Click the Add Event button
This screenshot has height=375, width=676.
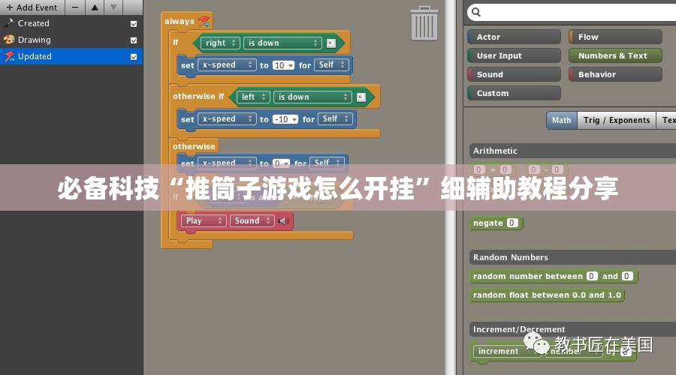click(x=32, y=7)
